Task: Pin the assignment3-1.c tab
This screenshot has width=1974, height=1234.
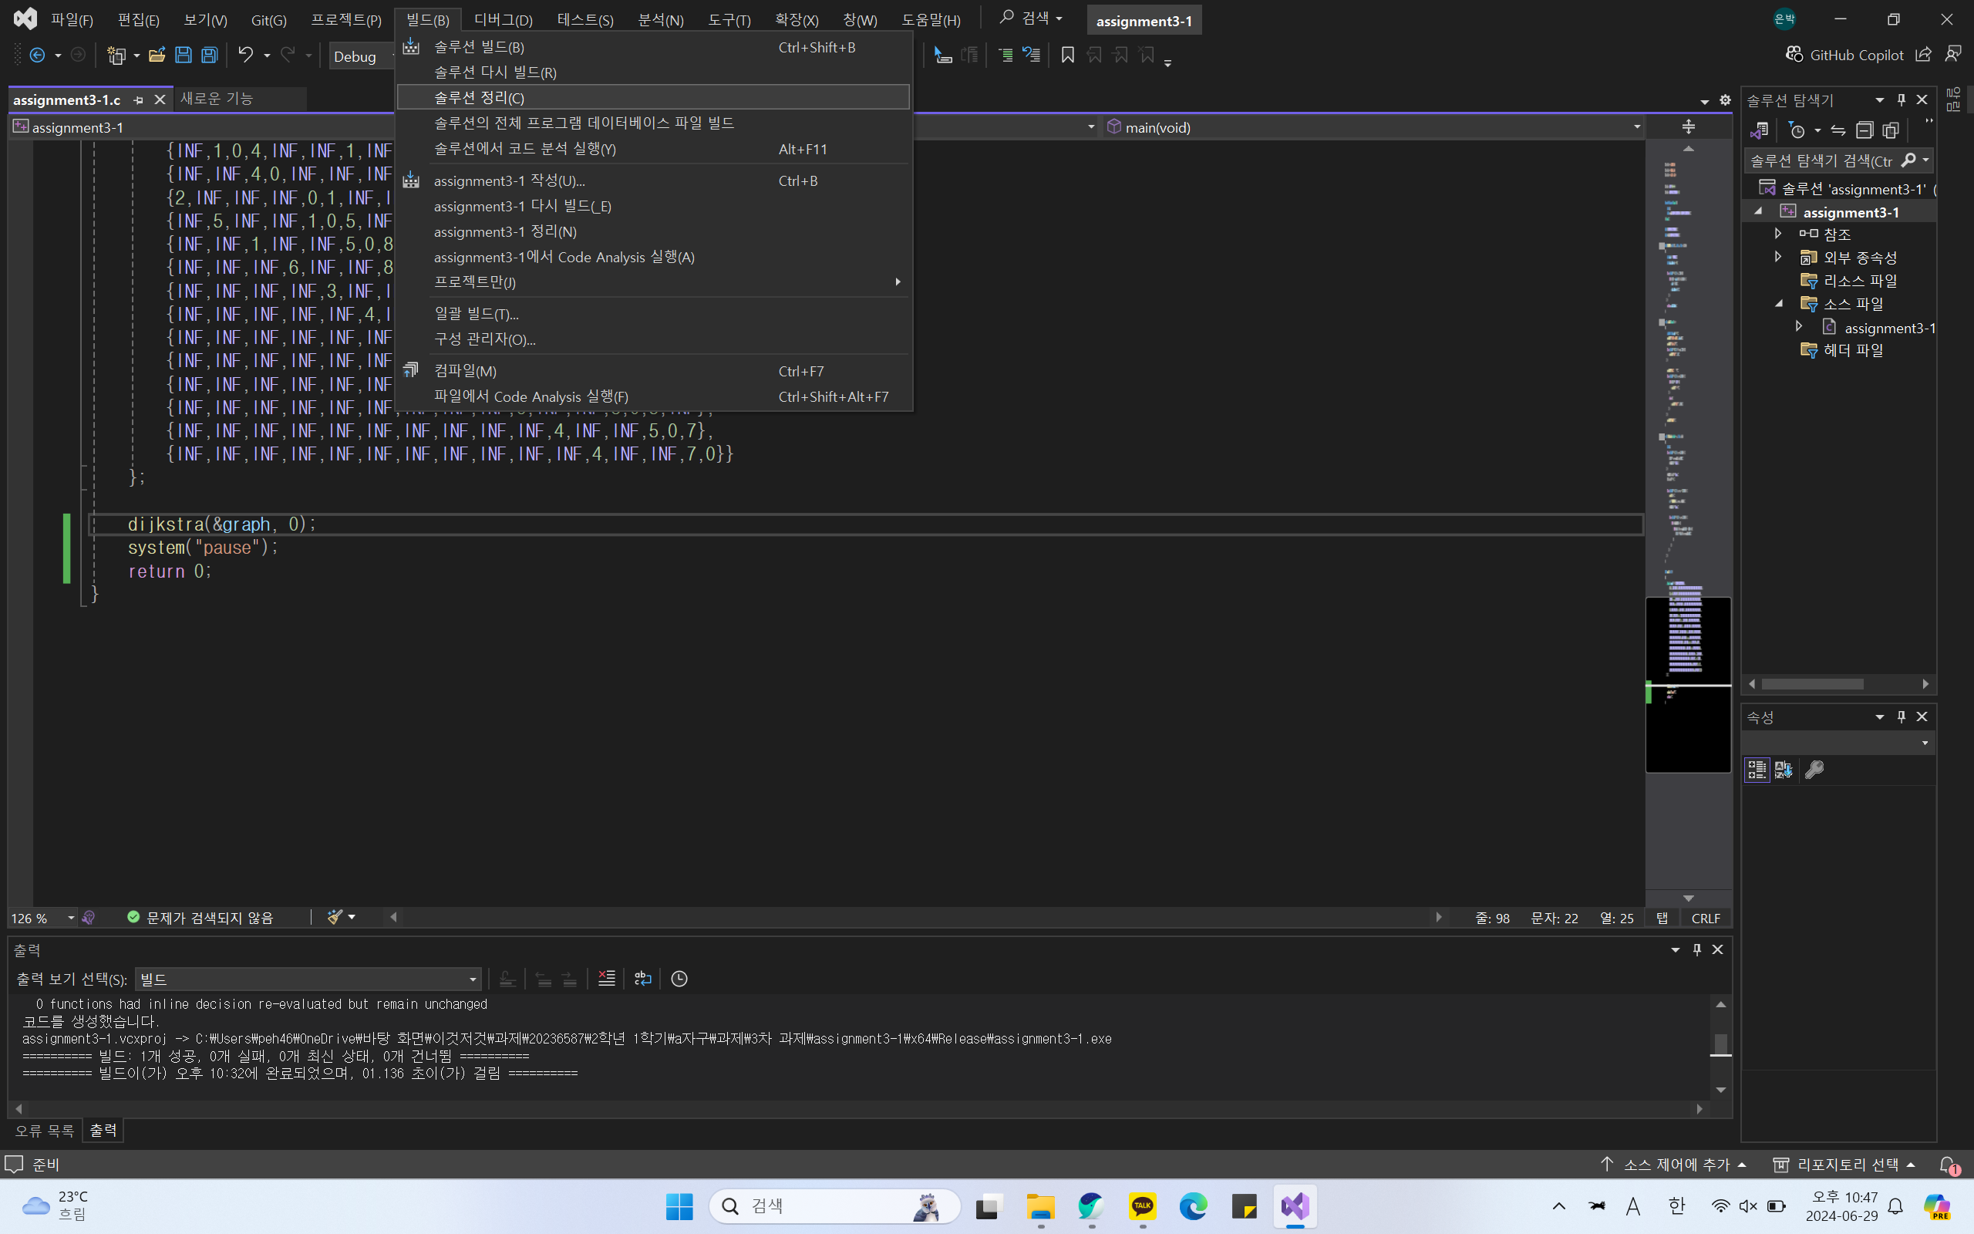Action: point(139,99)
